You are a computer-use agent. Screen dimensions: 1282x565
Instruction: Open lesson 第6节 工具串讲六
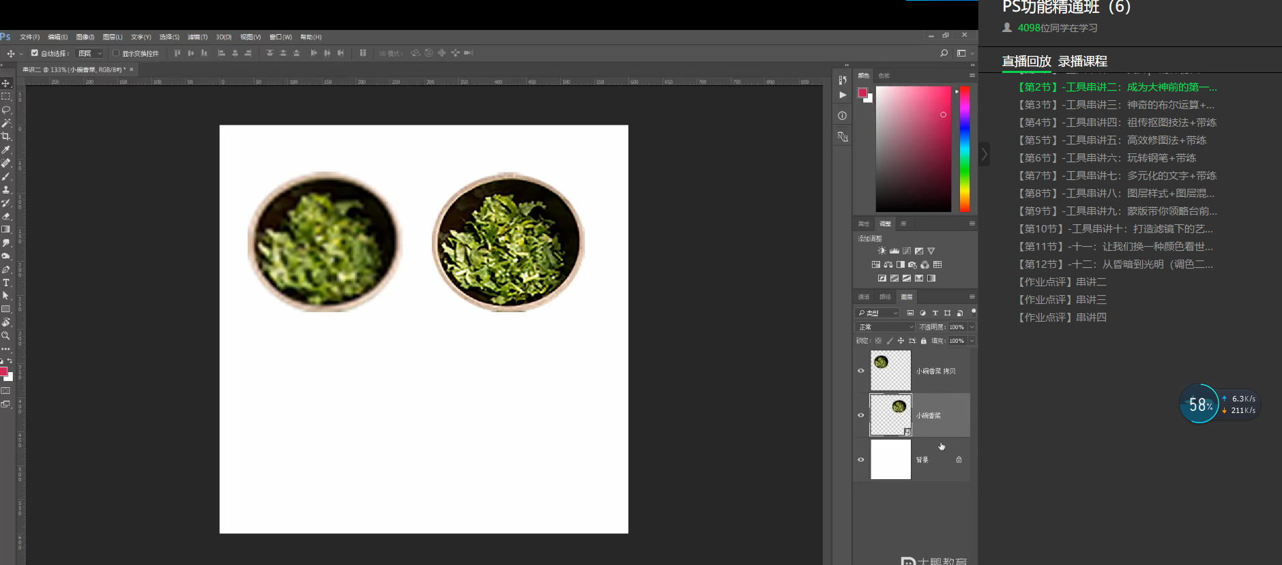point(1107,158)
